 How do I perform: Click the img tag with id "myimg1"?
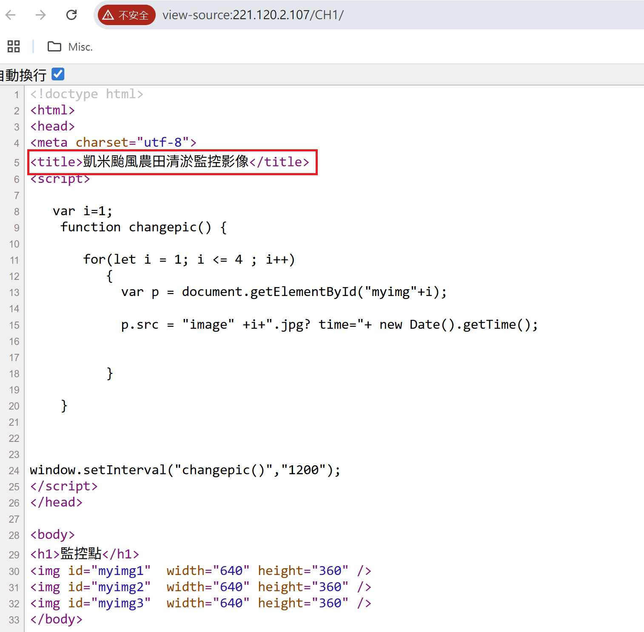pyautogui.click(x=201, y=571)
